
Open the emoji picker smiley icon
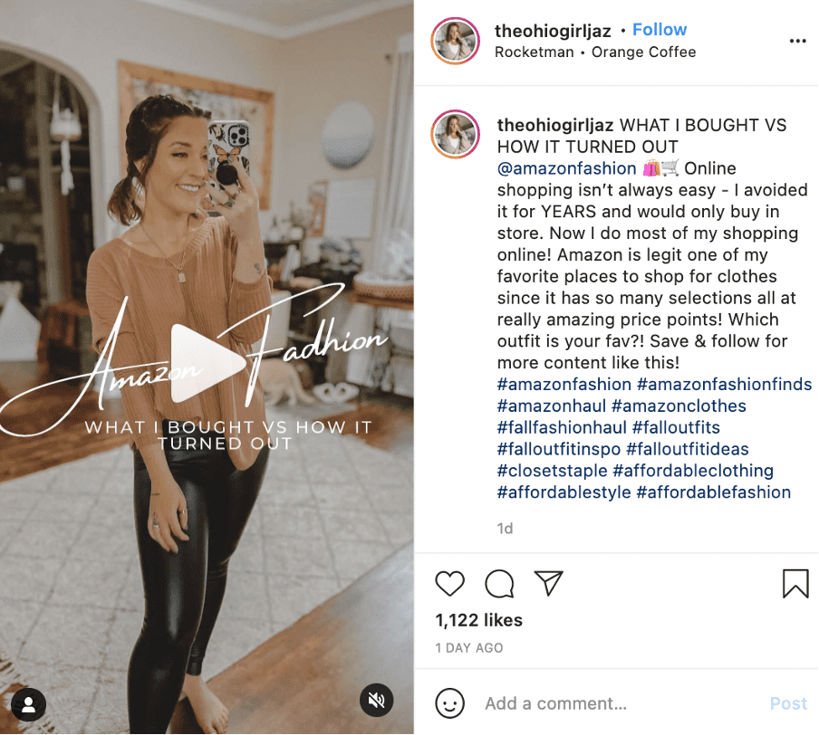pos(449,703)
